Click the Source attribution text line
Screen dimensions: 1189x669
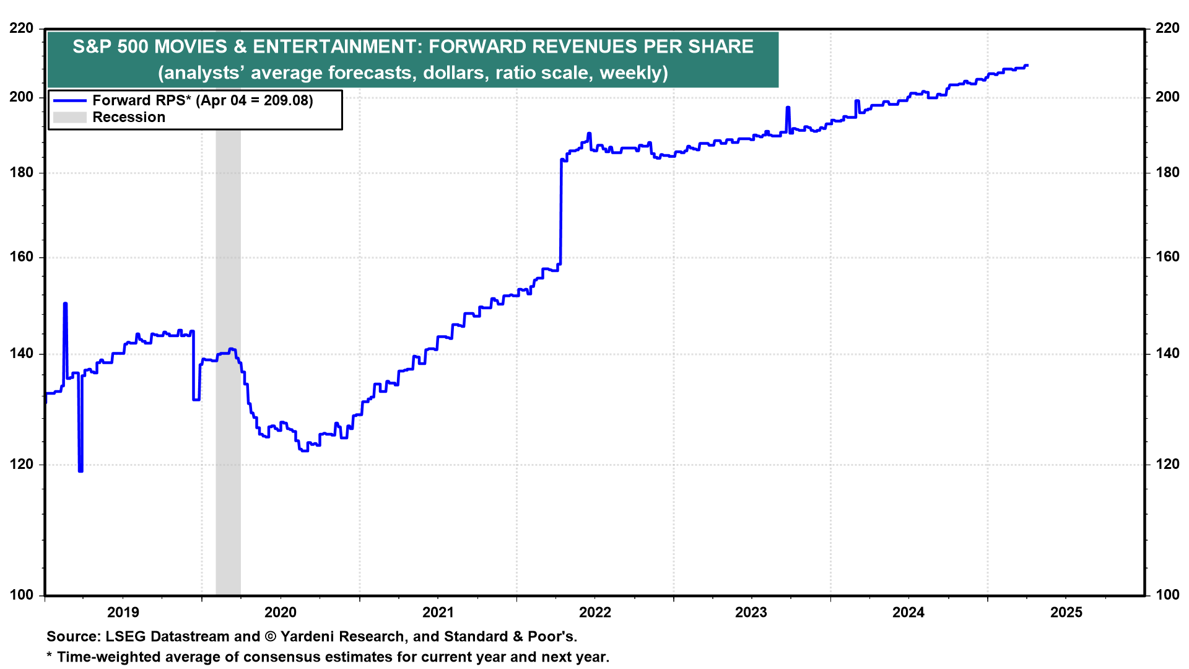(311, 637)
